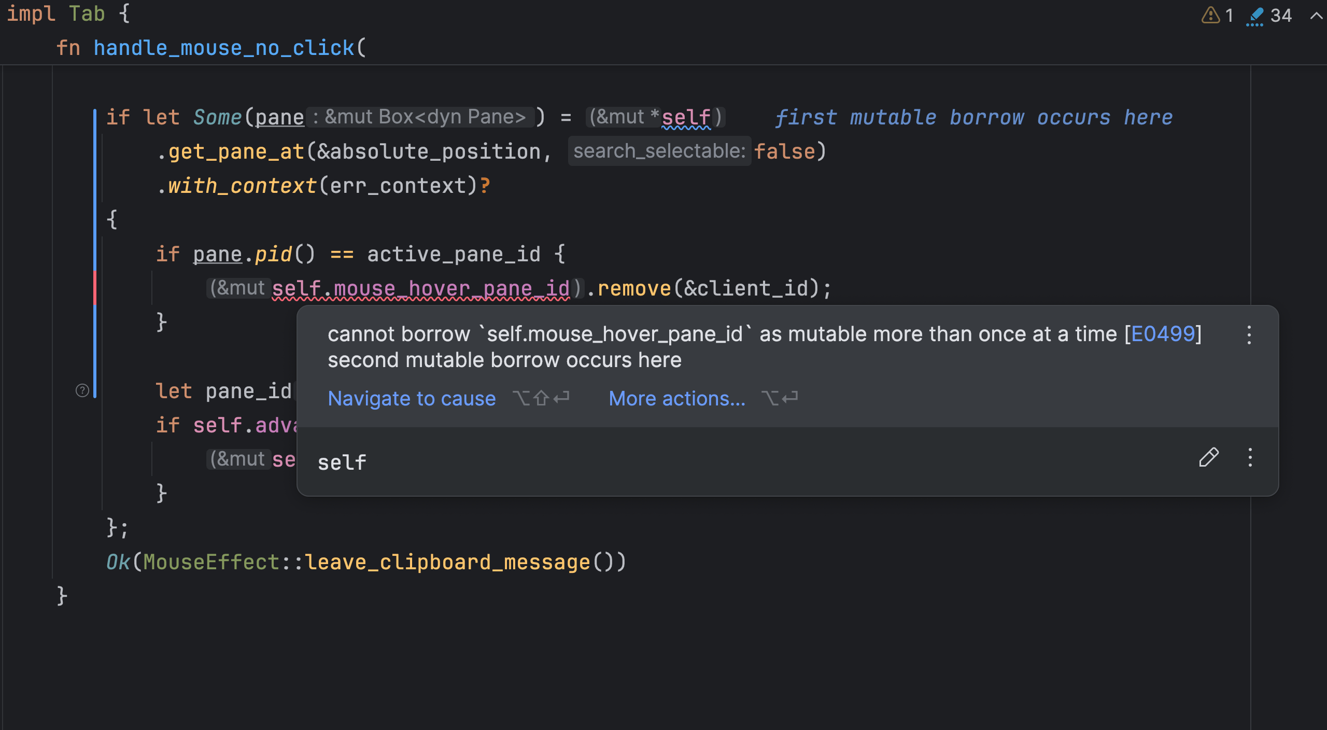Click the get_pane_at method call
Viewport: 1327px width, 730px height.
tap(236, 152)
